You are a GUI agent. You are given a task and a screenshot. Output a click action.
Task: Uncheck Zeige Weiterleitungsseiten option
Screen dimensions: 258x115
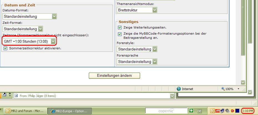[x=120, y=27]
